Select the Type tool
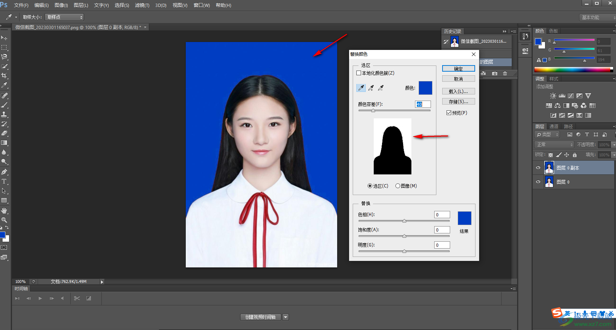 (x=4, y=181)
